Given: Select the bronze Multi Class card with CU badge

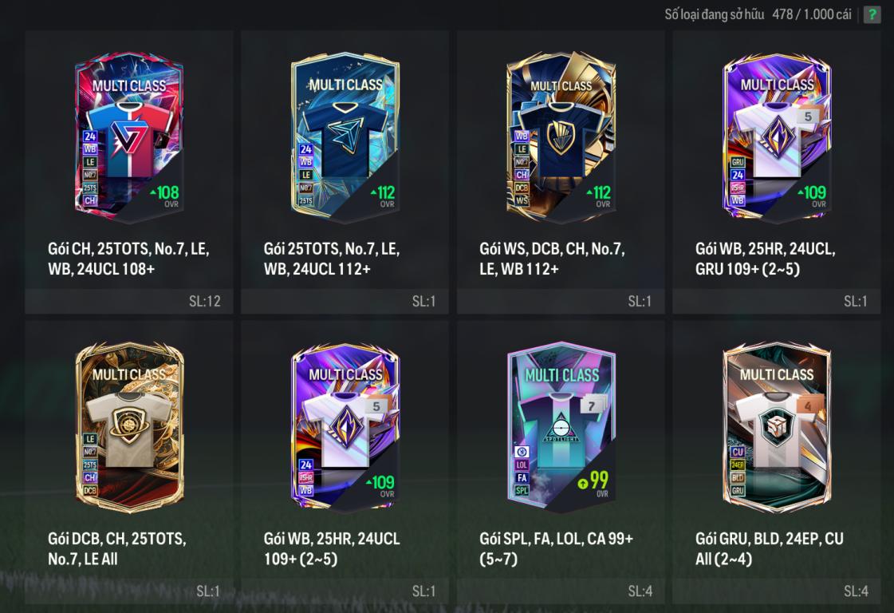Looking at the screenshot, I should pyautogui.click(x=777, y=428).
